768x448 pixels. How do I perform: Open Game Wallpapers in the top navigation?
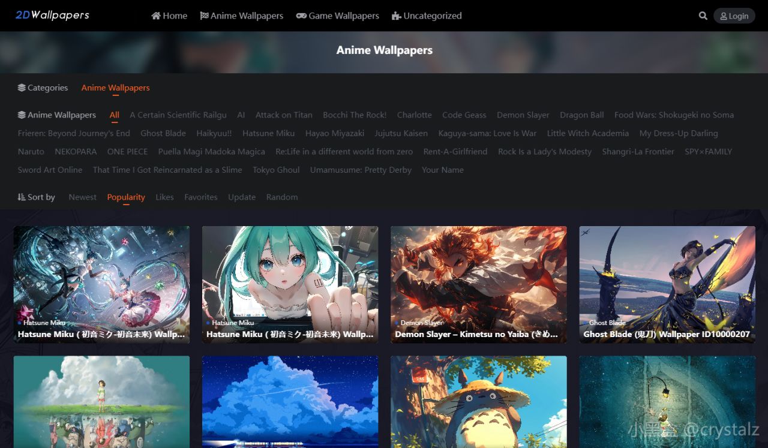click(338, 16)
